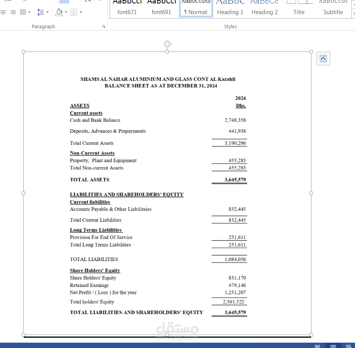Click the 'Property, Plant and Equipment' line
The height and width of the screenshot is (348, 355).
click(x=103, y=161)
